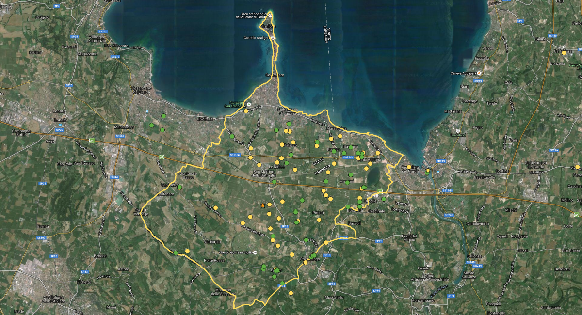Select yellow marker below Camping San Francesco
The height and width of the screenshot is (315, 582).
[x=246, y=111]
